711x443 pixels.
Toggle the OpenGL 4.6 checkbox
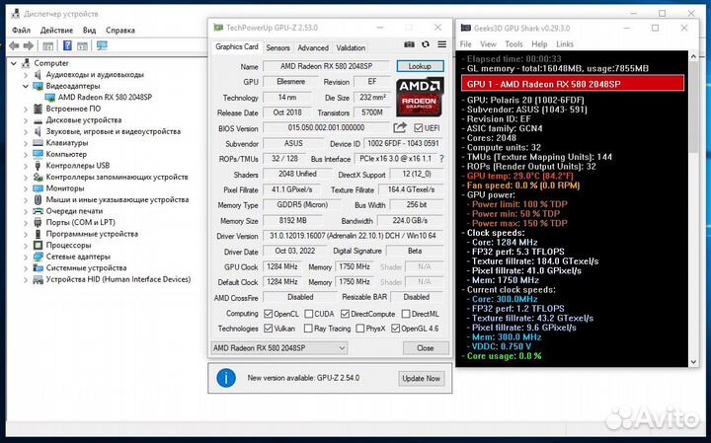(x=395, y=329)
